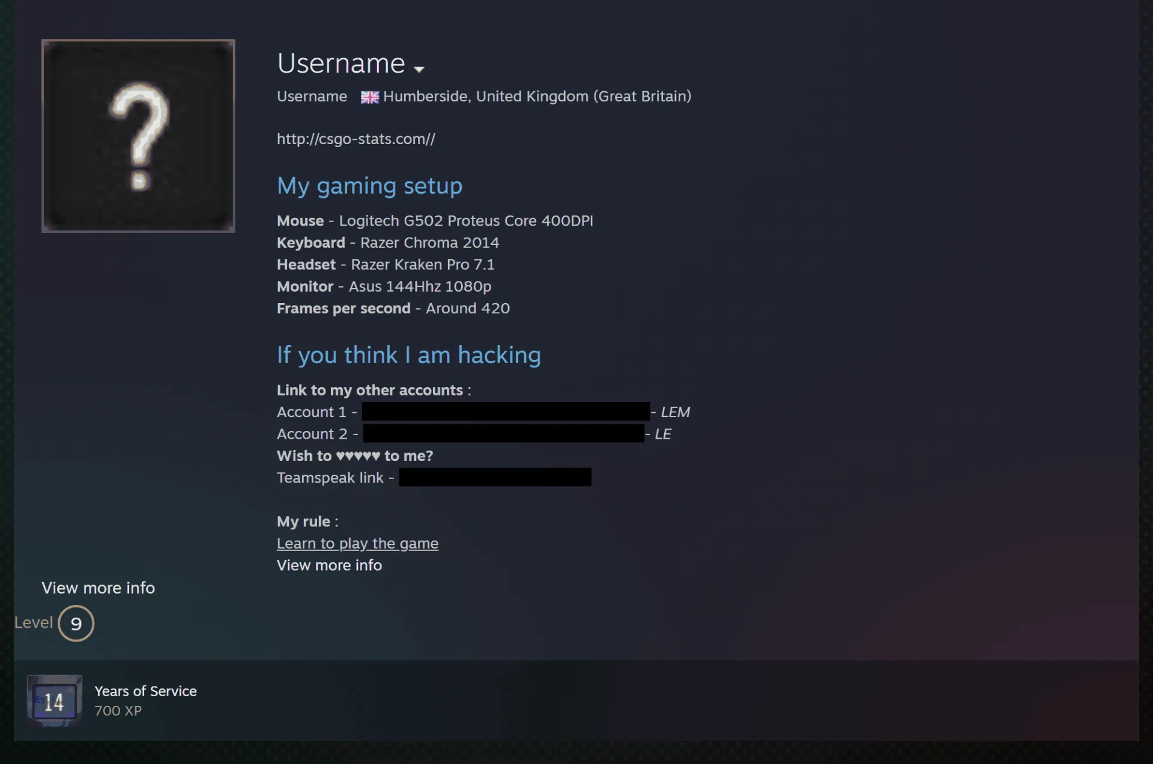Click the Frames per second Around 420 line
Screen dimensions: 1153x764
pos(393,308)
